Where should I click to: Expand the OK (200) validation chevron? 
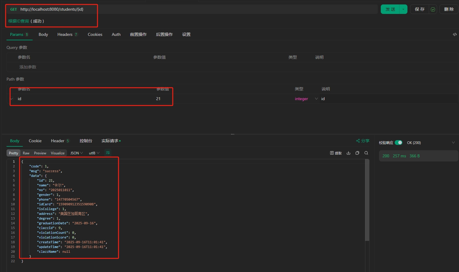[453, 143]
